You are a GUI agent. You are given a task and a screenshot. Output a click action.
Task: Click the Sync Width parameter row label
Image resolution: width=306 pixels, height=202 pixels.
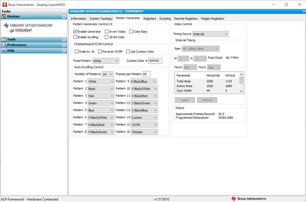click(184, 91)
